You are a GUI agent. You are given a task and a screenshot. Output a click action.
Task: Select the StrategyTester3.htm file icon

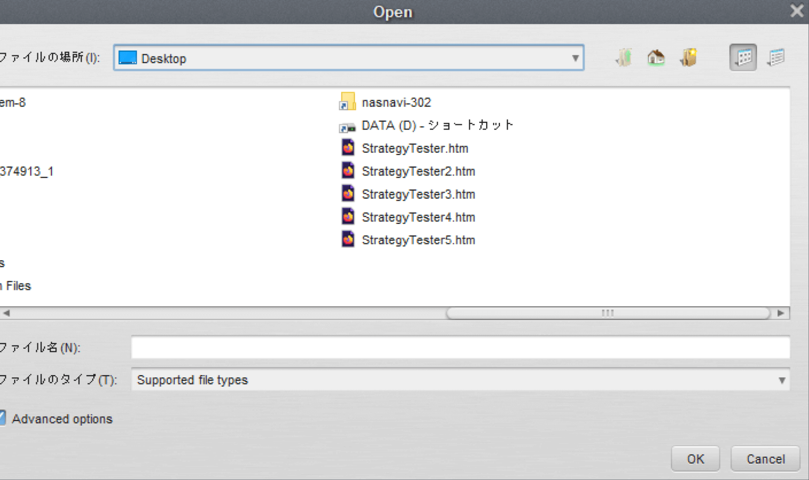click(348, 193)
